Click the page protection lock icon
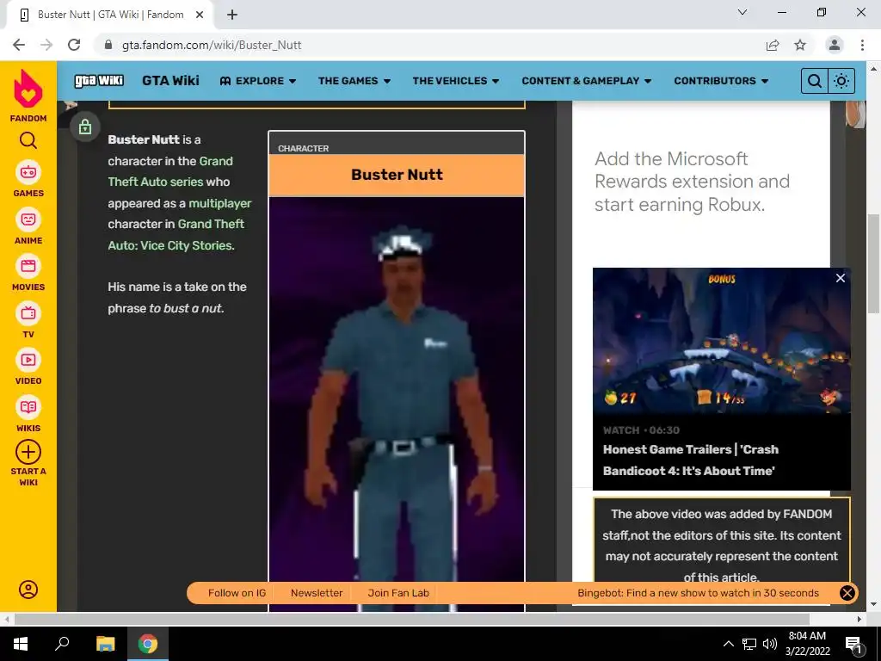 click(85, 127)
